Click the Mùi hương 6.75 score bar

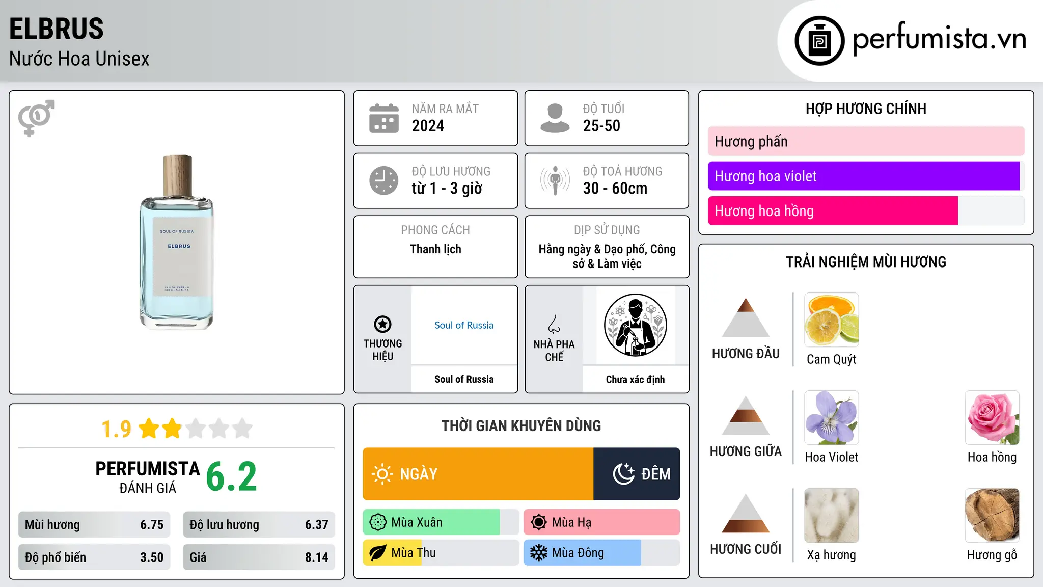94,525
